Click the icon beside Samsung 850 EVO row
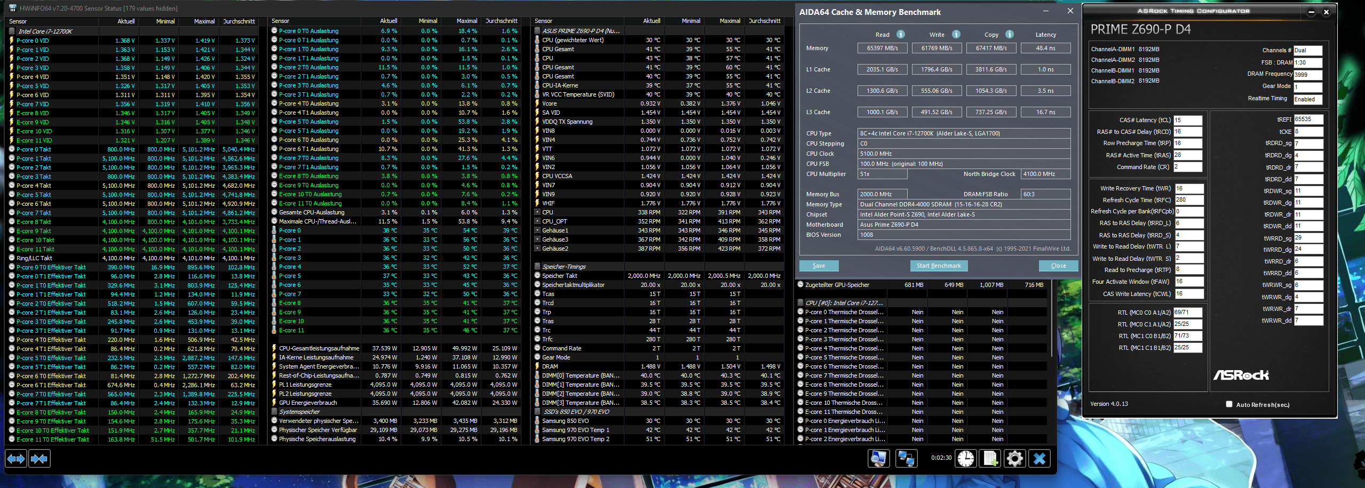Screen dimensions: 1365x488 [x=537, y=421]
